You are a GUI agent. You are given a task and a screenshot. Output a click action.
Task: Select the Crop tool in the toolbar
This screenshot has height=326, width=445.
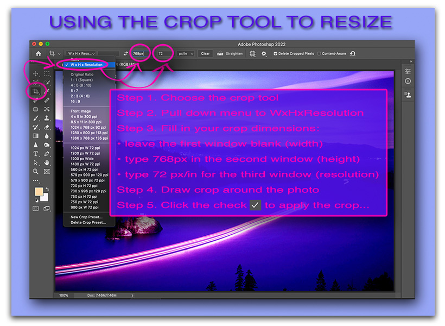[36, 91]
